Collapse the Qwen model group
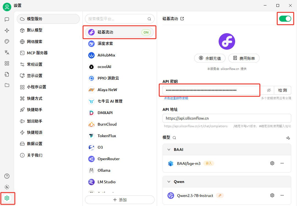297x206 pixels. point(169,182)
